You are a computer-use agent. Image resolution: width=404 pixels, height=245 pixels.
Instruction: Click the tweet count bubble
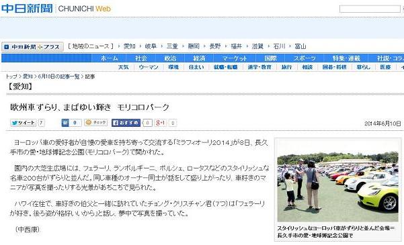pos(41,123)
